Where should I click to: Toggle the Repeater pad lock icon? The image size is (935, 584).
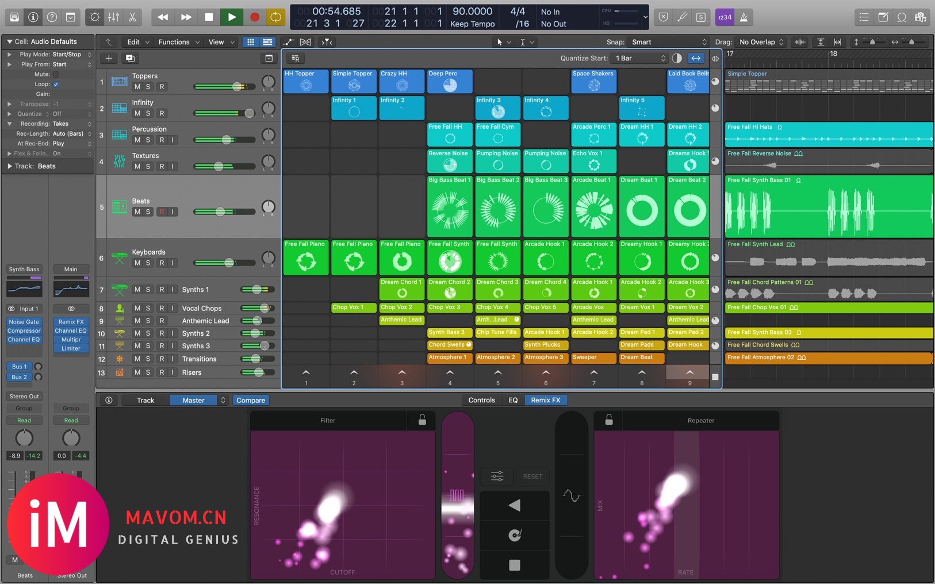(609, 420)
